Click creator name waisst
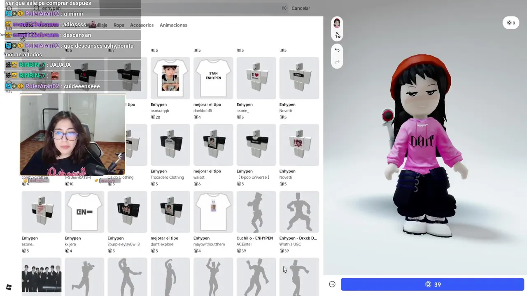The height and width of the screenshot is (296, 527). [x=199, y=178]
